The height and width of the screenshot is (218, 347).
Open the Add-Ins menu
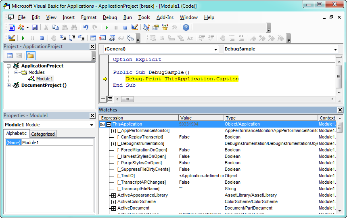coord(165,17)
